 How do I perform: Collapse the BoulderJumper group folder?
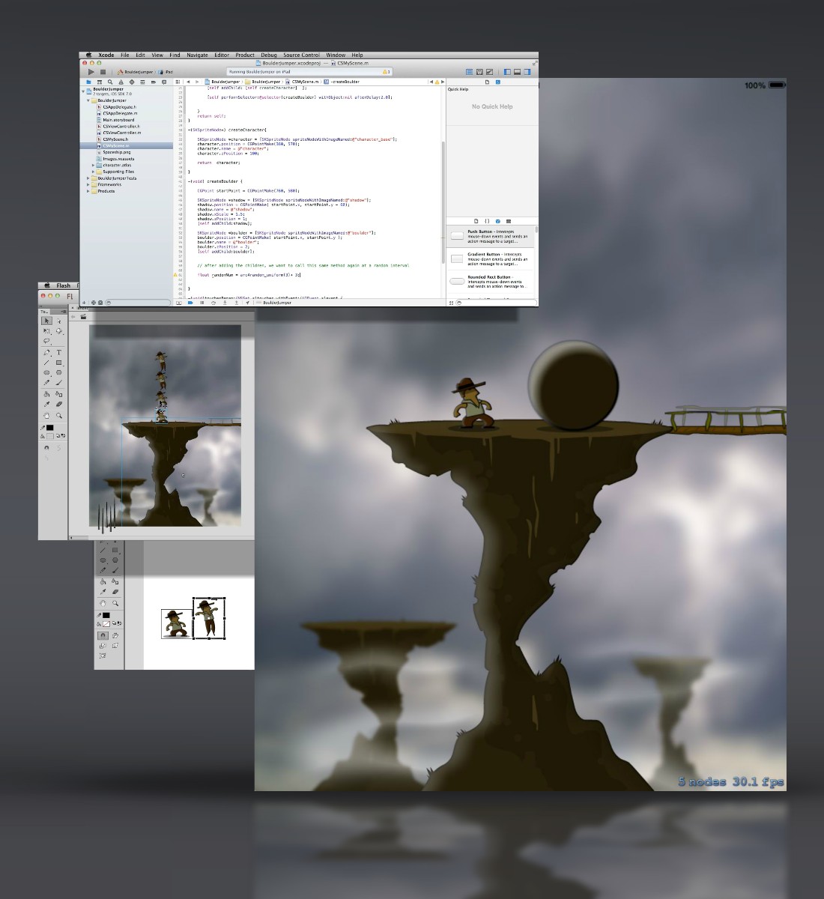88,100
